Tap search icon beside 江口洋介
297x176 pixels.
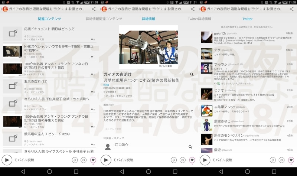point(190,147)
